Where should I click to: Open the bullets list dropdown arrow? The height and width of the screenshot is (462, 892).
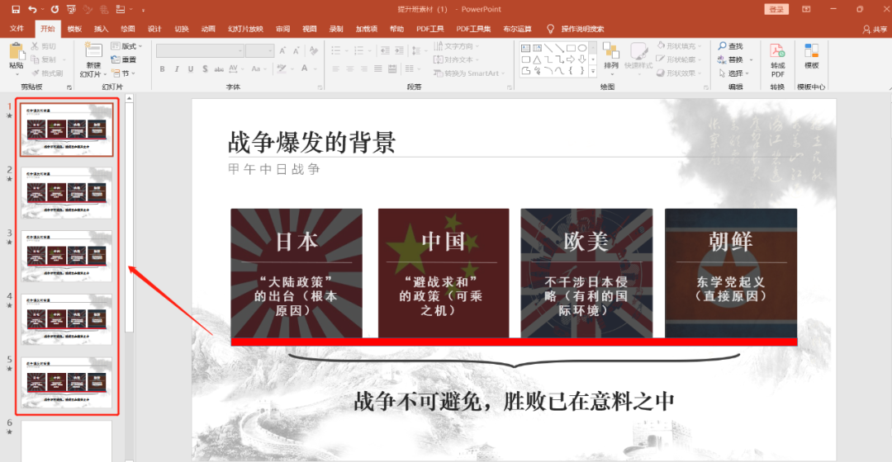344,50
